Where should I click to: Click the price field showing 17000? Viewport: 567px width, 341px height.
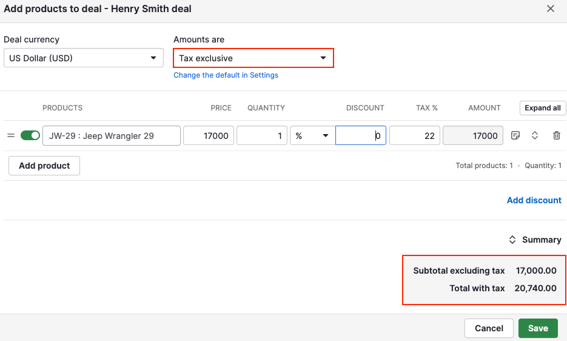pos(209,136)
